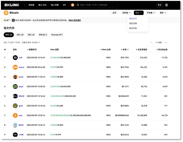Image resolution: width=183 pixels, height=142 pixels.
Task: Expand the 开发者 dropdown menu
Action: 151,13
